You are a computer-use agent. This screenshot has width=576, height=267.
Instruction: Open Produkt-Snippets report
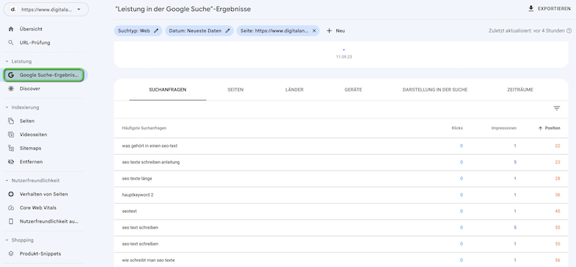(x=40, y=254)
